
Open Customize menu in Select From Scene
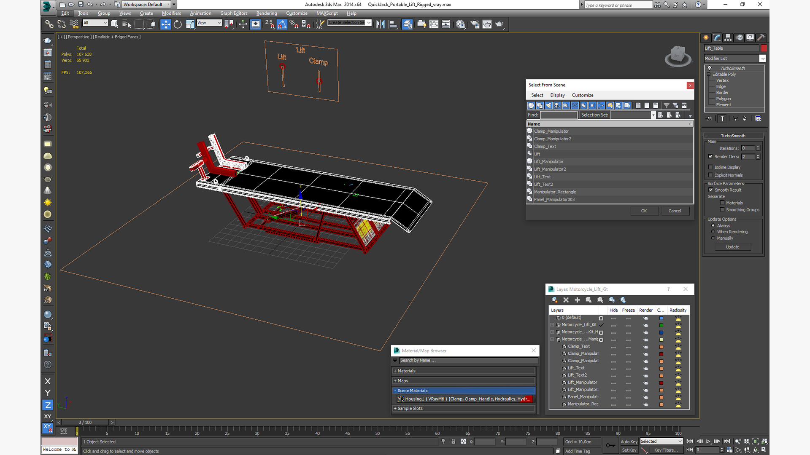[x=583, y=95]
